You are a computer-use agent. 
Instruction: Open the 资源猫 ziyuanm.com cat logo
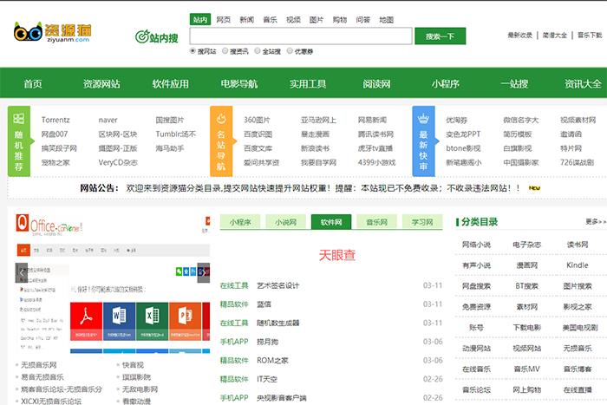[53, 32]
